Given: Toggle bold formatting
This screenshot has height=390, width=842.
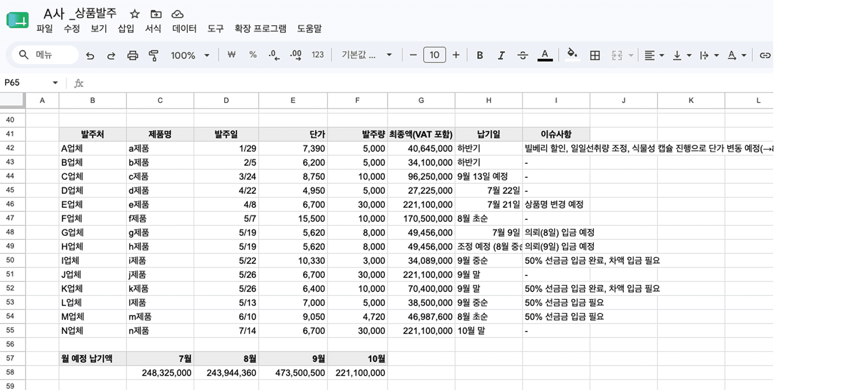Looking at the screenshot, I should [479, 55].
